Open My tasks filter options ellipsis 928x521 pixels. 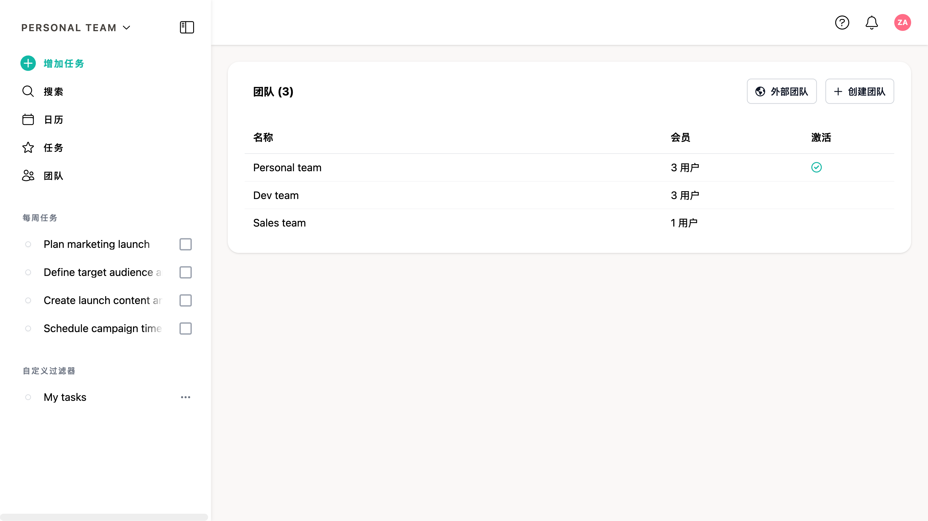click(x=186, y=397)
